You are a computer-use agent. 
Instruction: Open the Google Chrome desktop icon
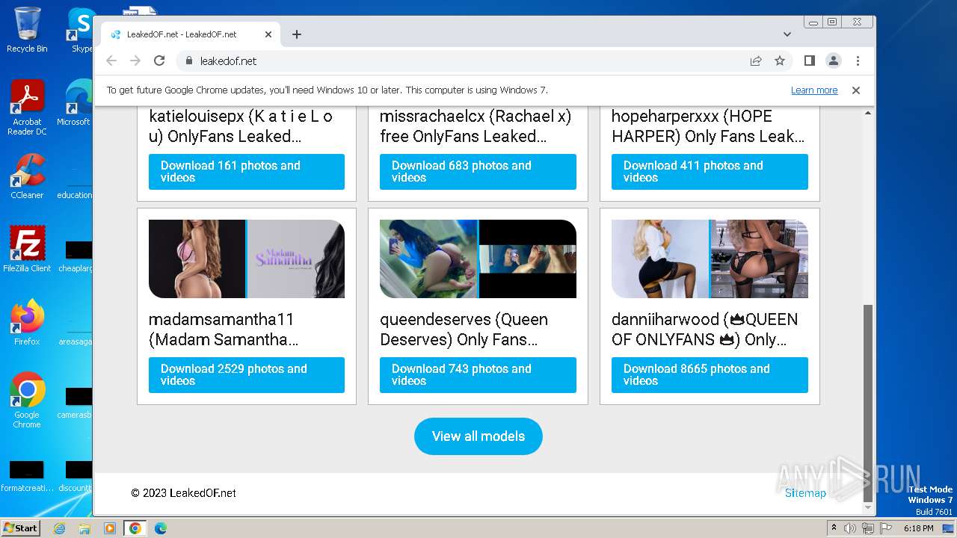tap(27, 401)
